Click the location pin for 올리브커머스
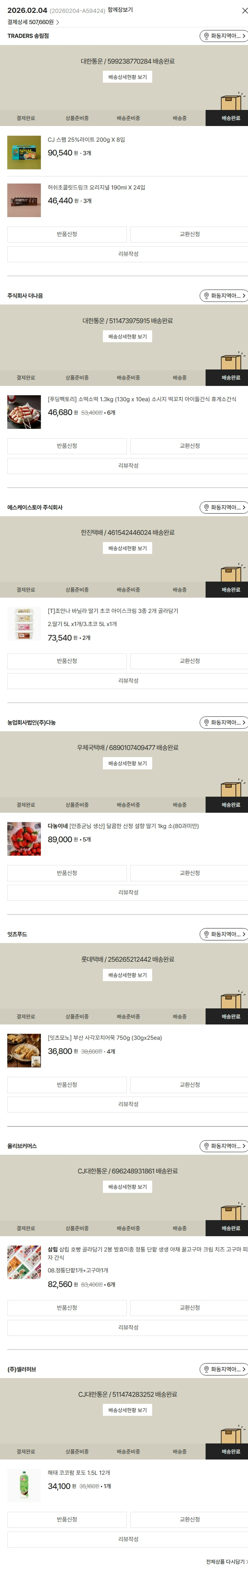The width and height of the screenshot is (248, 1573). [206, 1146]
